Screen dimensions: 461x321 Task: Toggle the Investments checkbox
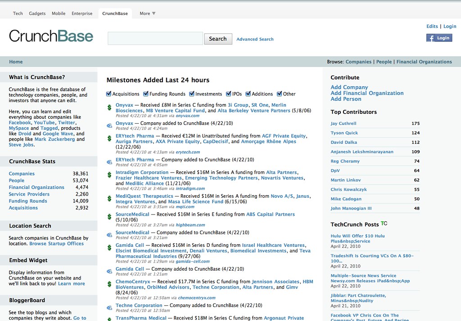192,94
